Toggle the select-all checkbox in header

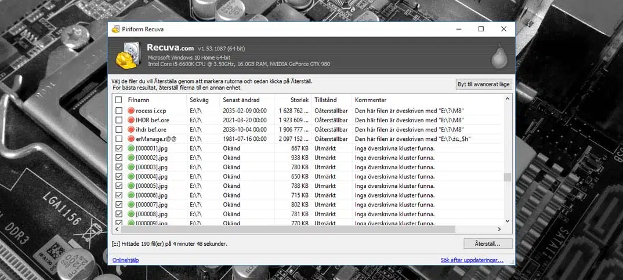coord(119,100)
